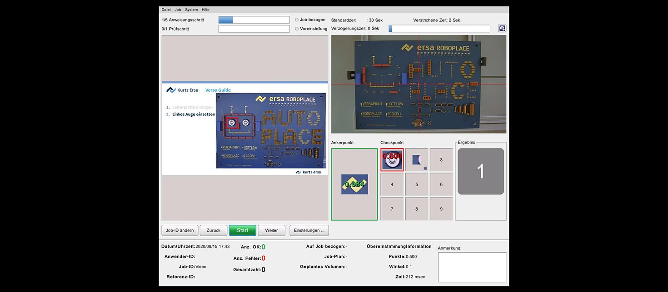Click the live camera image of the board
The image size is (668, 292).
(419, 84)
